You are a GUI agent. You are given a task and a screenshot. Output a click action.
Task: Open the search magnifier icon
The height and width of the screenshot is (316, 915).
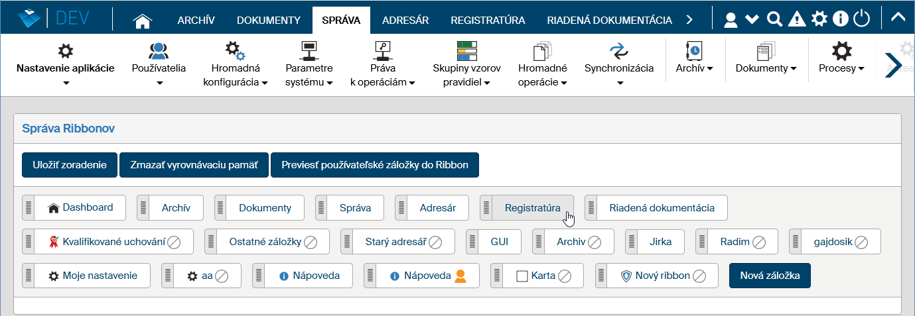pyautogui.click(x=774, y=19)
